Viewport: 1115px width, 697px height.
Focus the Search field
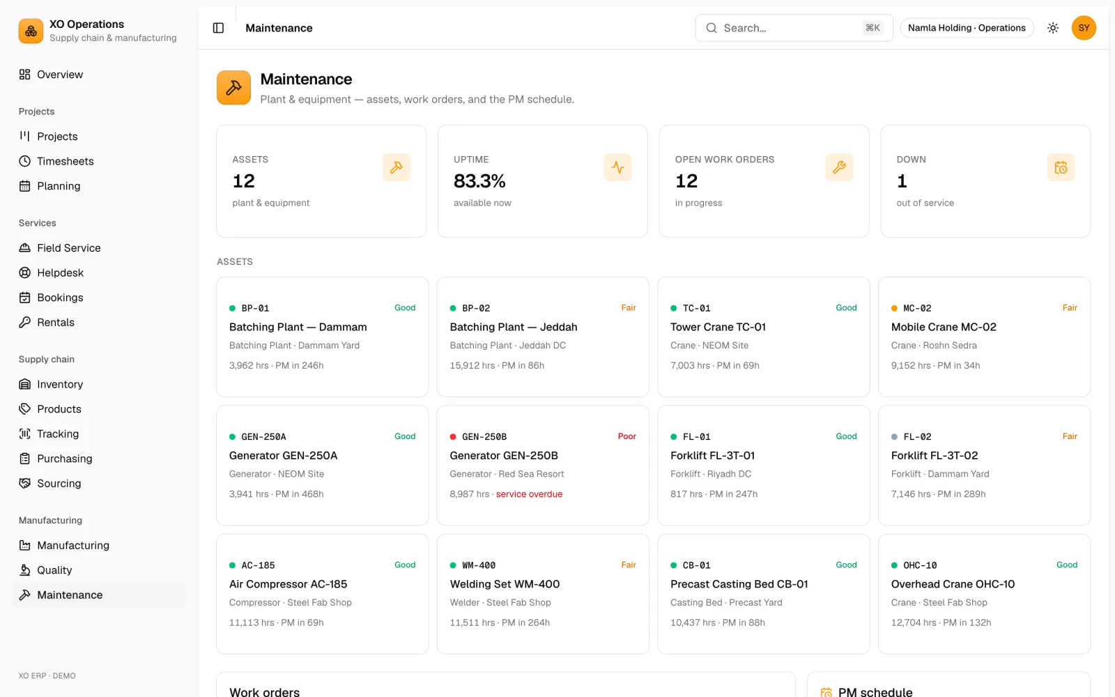click(794, 28)
